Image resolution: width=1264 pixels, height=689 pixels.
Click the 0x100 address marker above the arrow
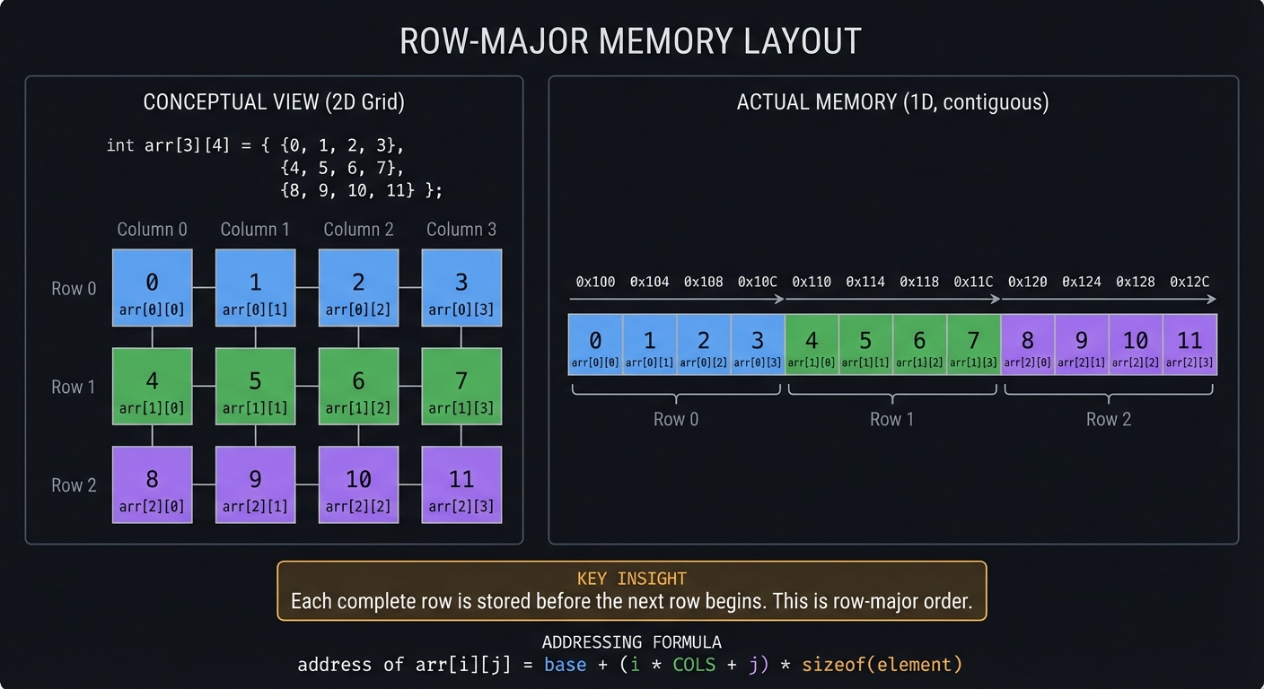(594, 281)
